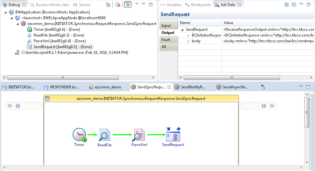Screen dimensions: 315x171
Task: Click Collapse All icon in Job Data view
Action: coord(294,4)
